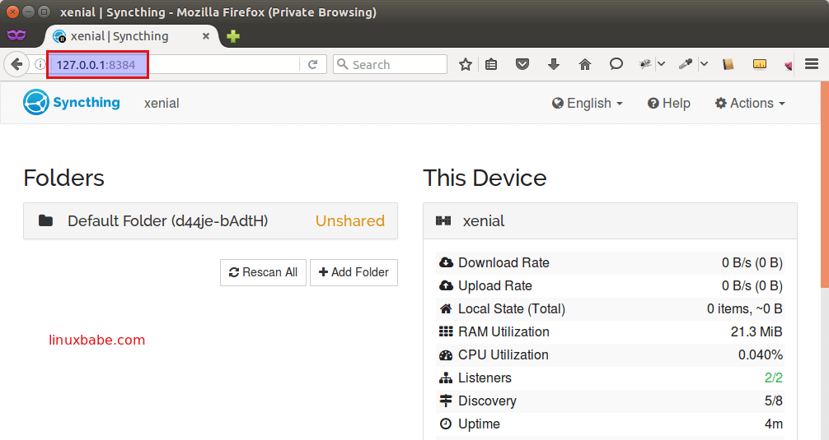Click the Syncthing logo in navbar
The height and width of the screenshot is (440, 829).
[x=72, y=103]
